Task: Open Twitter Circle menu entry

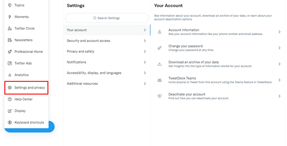Action: click(x=26, y=29)
